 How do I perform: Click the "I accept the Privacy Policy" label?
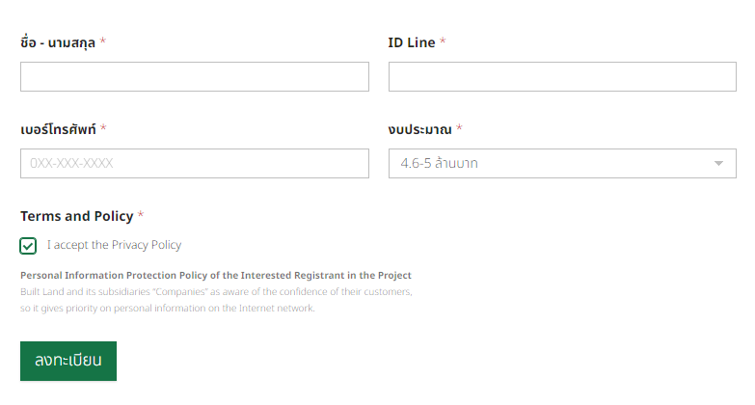click(x=114, y=245)
